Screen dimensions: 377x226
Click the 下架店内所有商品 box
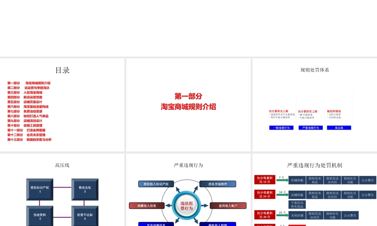click(x=297, y=205)
